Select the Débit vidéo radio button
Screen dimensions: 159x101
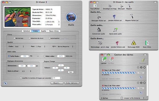(44, 56)
